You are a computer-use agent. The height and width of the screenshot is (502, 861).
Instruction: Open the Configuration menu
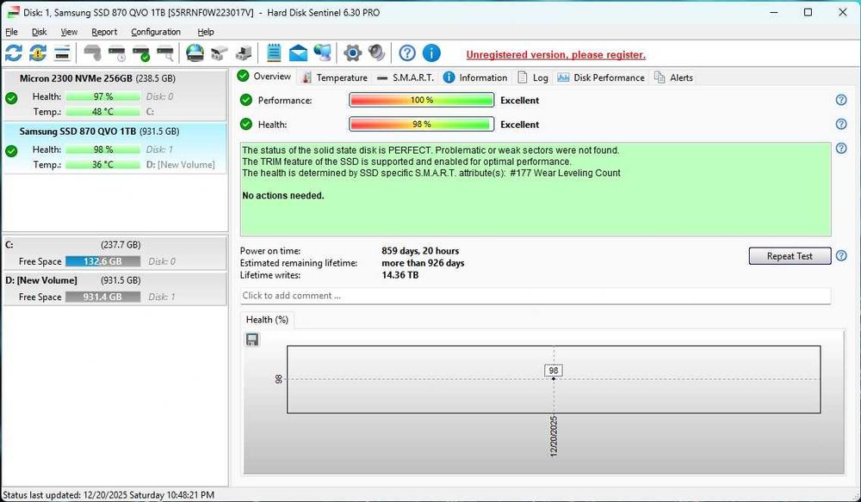156,32
